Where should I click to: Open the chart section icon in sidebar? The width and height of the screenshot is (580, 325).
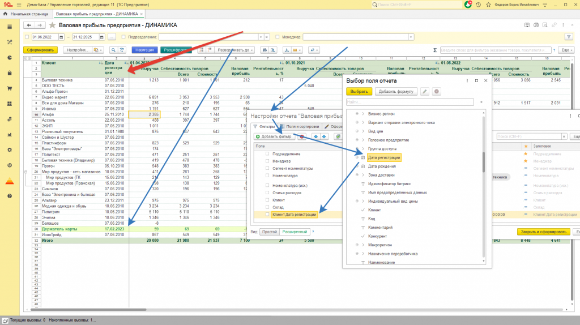10,42
